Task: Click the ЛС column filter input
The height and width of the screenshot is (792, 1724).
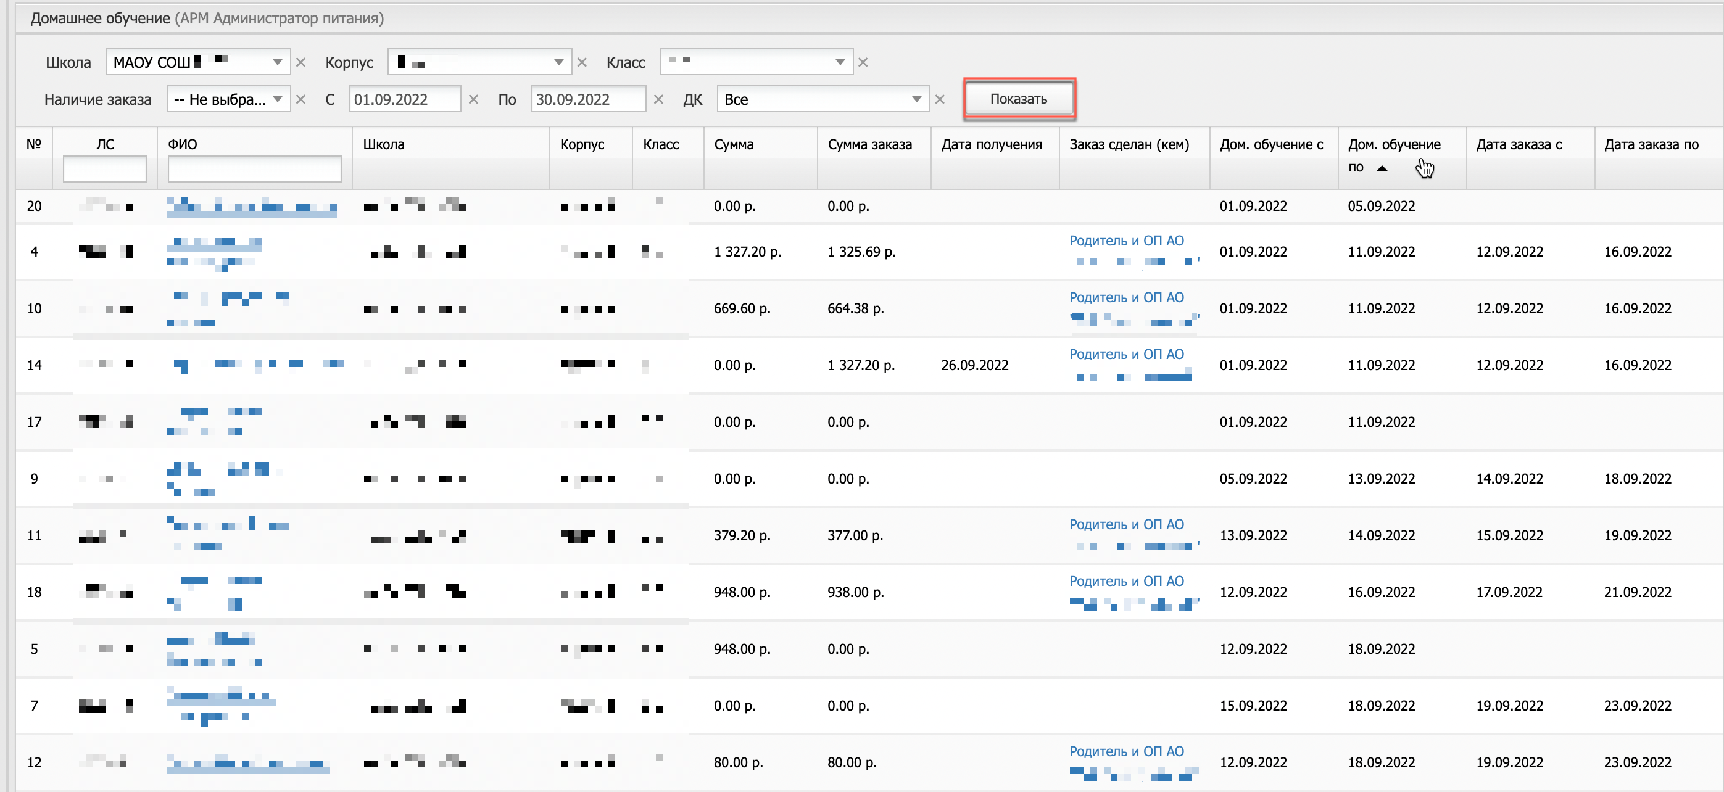Action: click(x=104, y=169)
